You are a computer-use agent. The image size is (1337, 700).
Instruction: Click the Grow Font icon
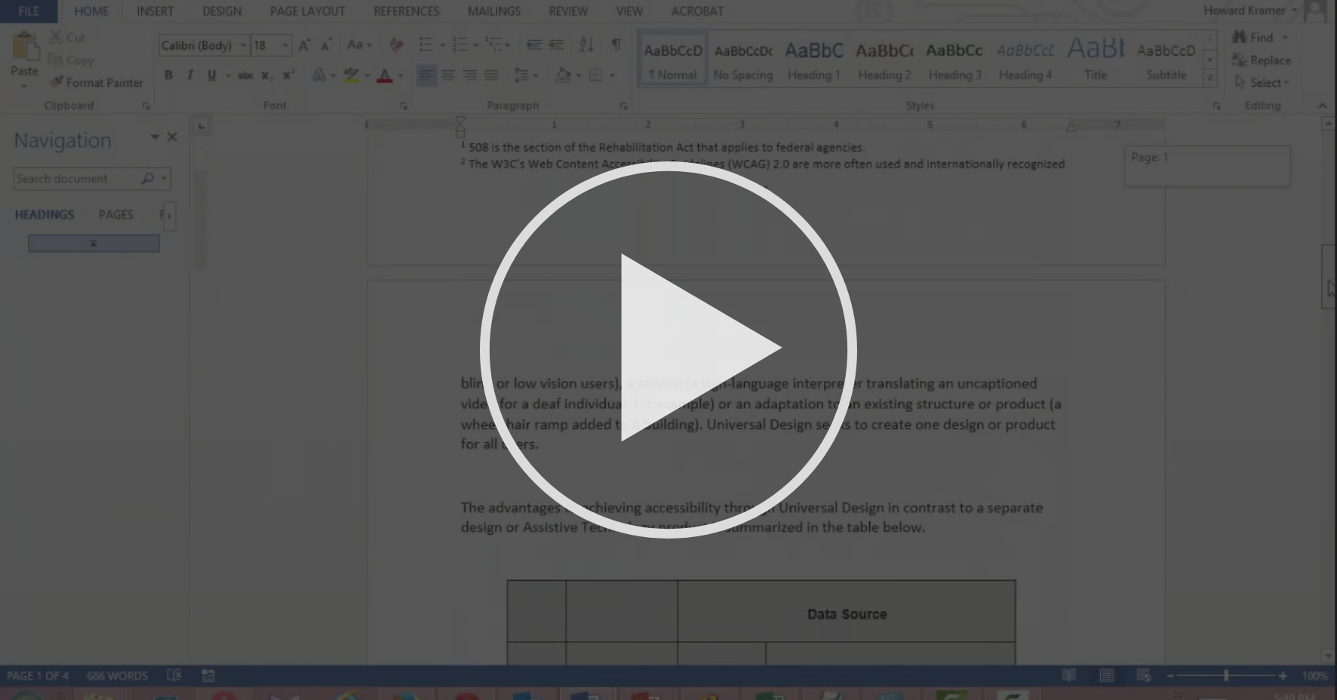point(304,45)
